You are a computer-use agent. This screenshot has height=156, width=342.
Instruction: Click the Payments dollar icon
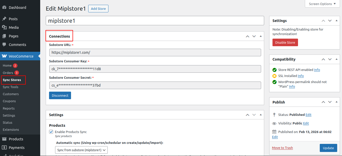pyautogui.click(x=4, y=148)
